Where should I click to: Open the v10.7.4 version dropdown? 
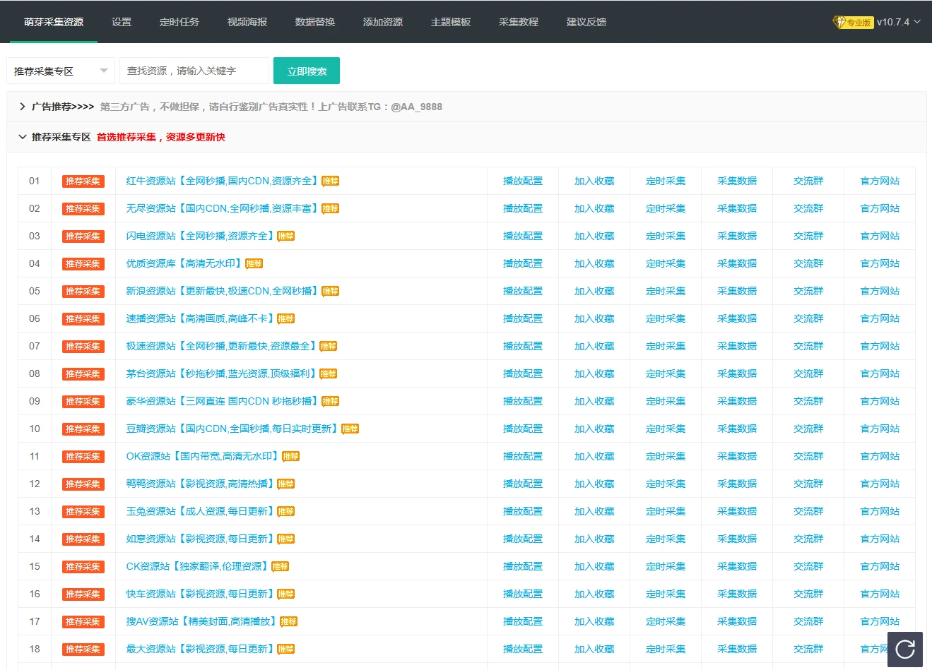click(898, 22)
